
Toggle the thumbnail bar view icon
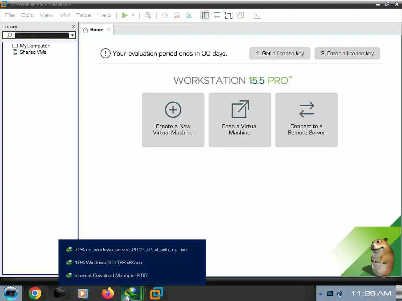tap(217, 15)
